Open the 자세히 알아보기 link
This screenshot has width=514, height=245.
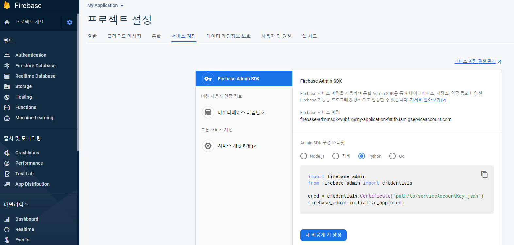[x=425, y=100]
